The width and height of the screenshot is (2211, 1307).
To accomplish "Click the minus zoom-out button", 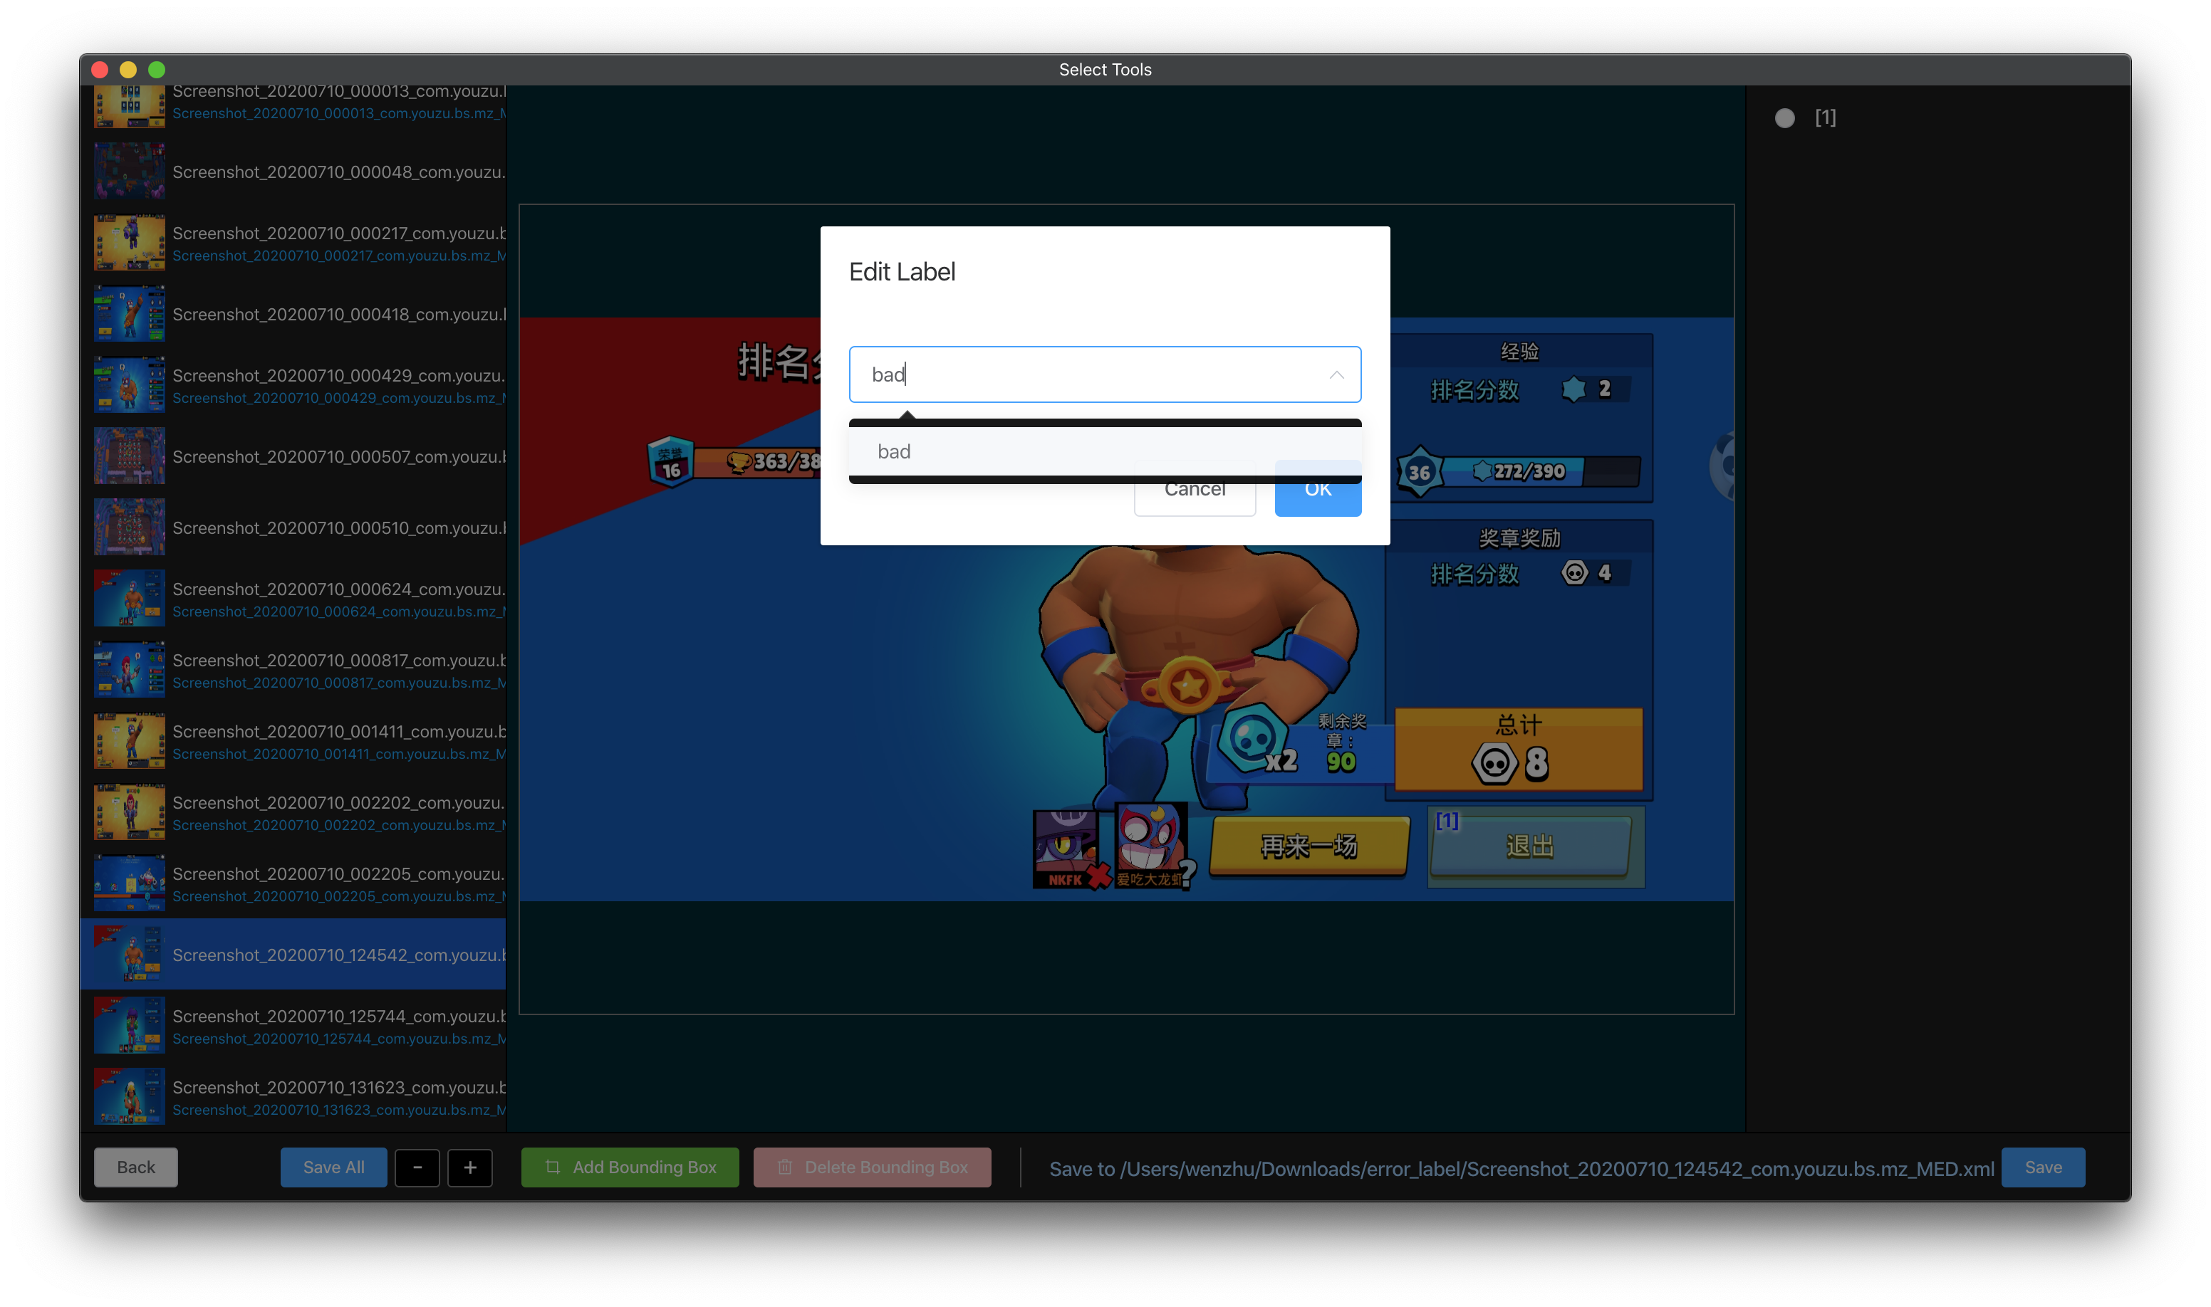I will click(x=417, y=1167).
